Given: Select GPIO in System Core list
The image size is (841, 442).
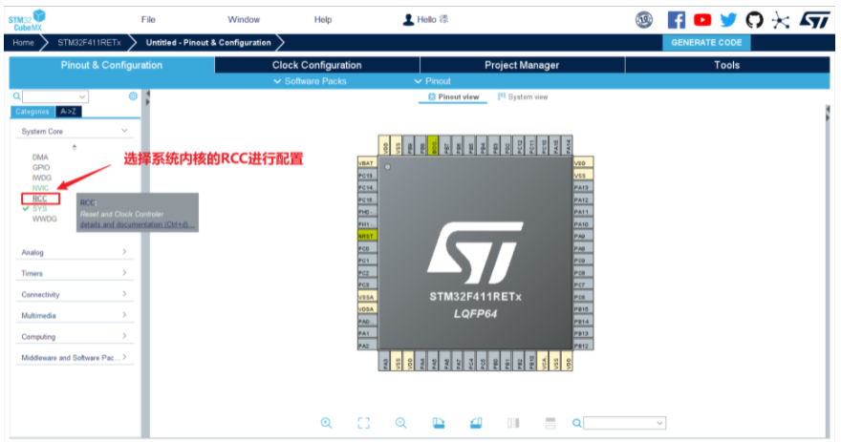Looking at the screenshot, I should pos(41,167).
